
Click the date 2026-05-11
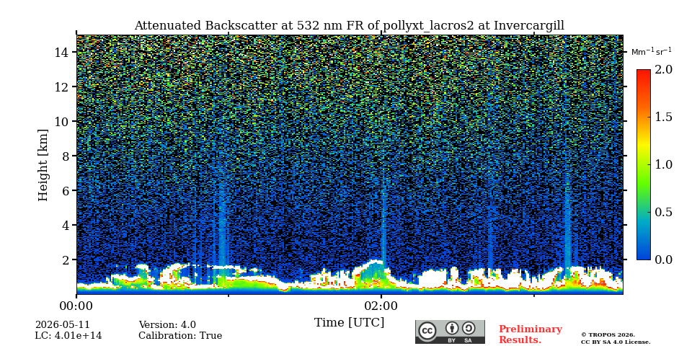pos(62,325)
